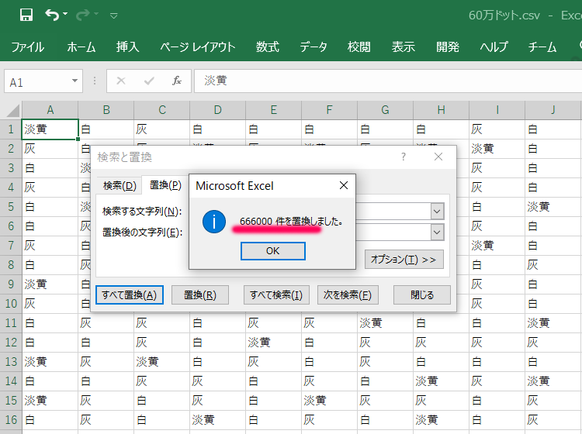The width and height of the screenshot is (582, 434).
Task: Open the 表示 ribbon tab
Action: tap(403, 47)
